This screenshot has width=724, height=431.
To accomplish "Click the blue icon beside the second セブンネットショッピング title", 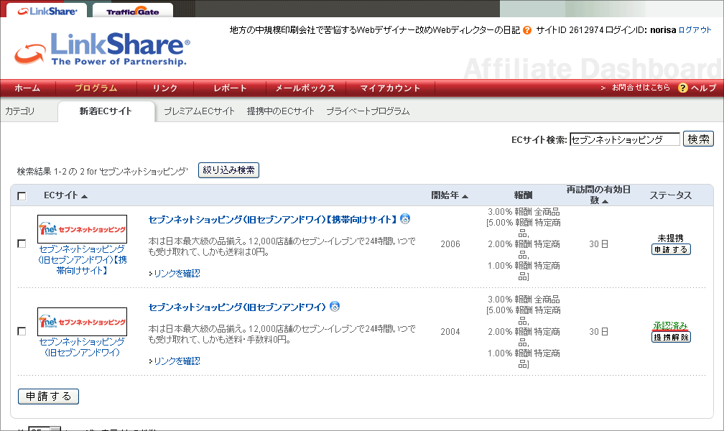I will pos(335,306).
